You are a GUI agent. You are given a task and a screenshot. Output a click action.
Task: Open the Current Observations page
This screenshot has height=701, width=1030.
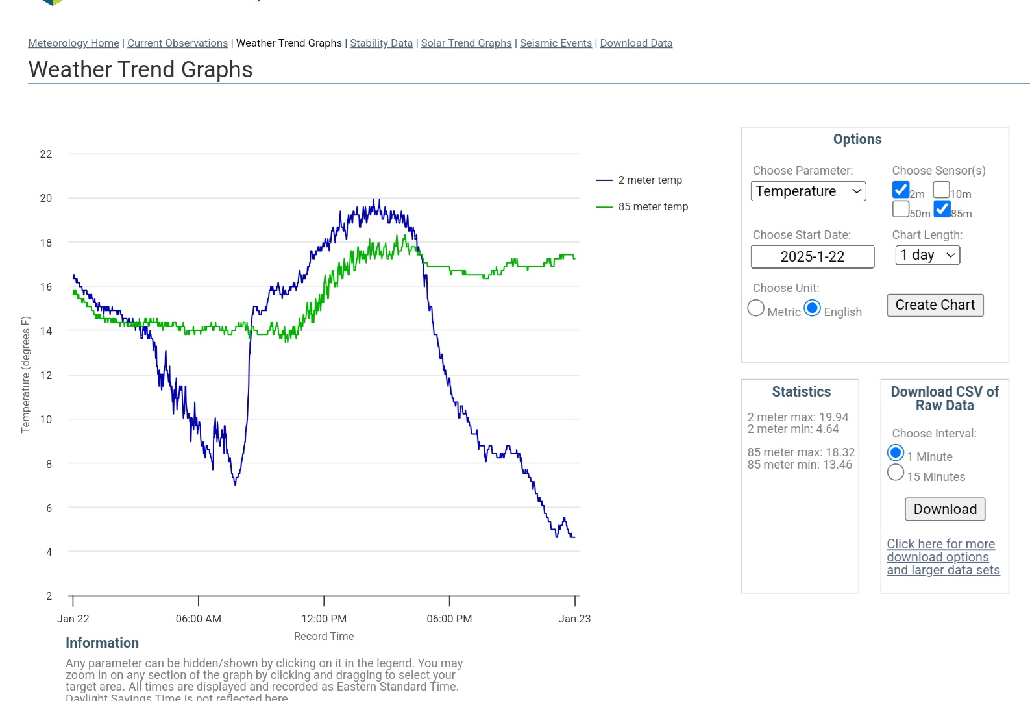pos(177,43)
